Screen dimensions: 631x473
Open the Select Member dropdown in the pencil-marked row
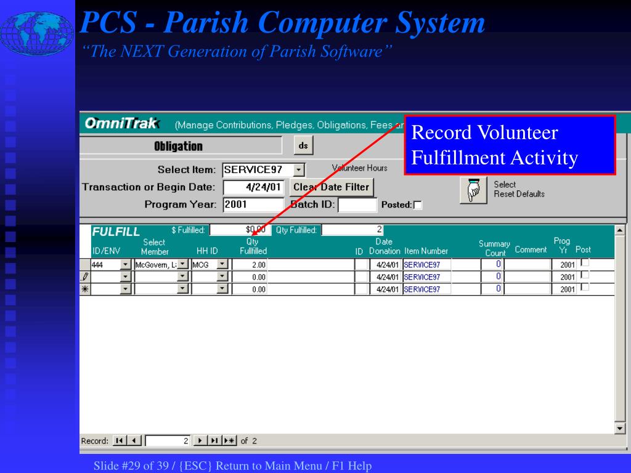(182, 277)
